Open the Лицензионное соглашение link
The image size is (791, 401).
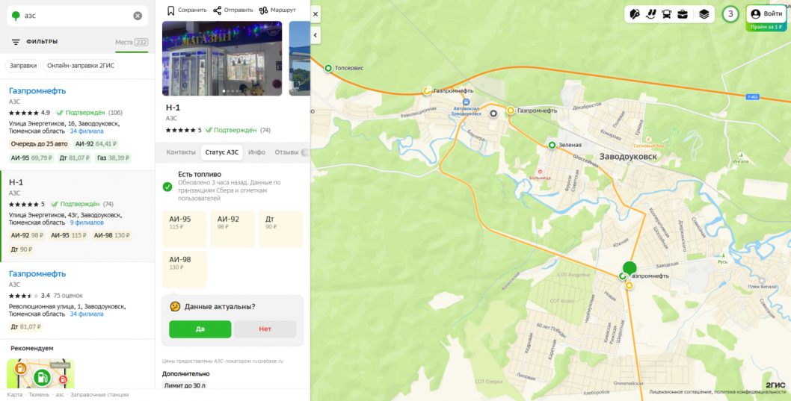tap(679, 391)
